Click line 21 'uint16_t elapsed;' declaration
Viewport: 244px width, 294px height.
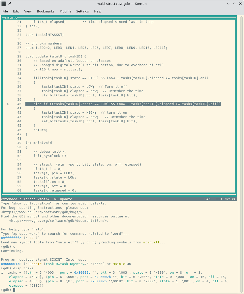click(49, 22)
